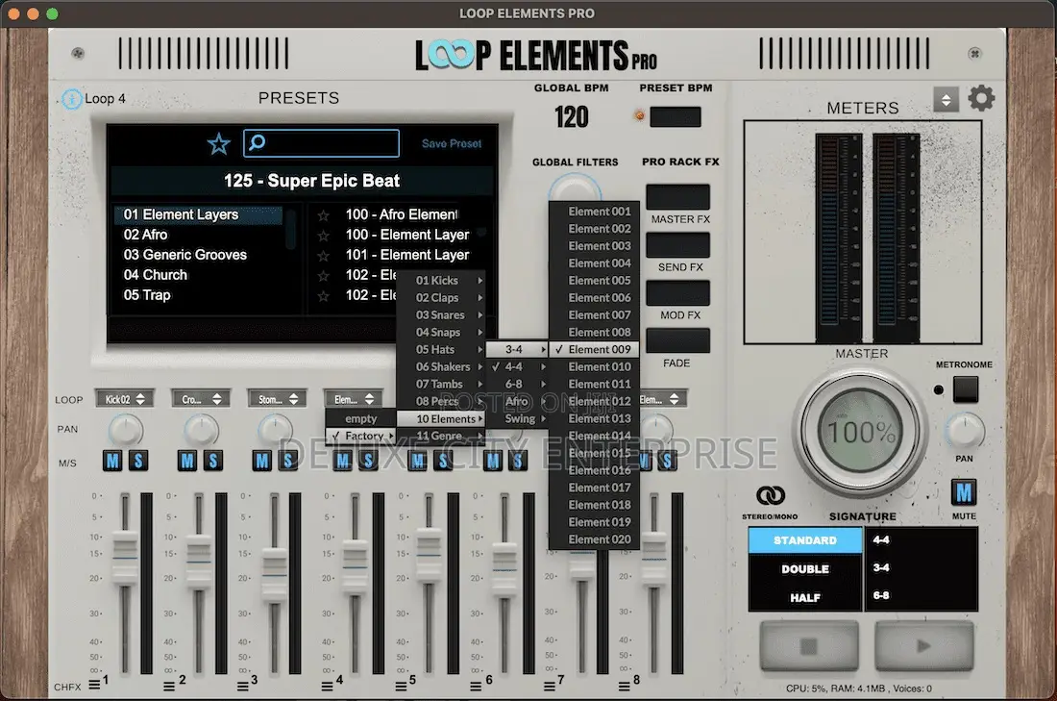Choose Element 013 from the list

(x=595, y=418)
